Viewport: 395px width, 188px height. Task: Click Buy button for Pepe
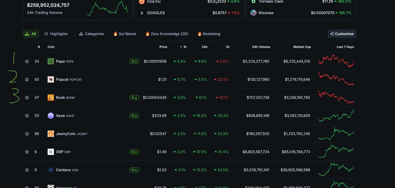click(134, 61)
